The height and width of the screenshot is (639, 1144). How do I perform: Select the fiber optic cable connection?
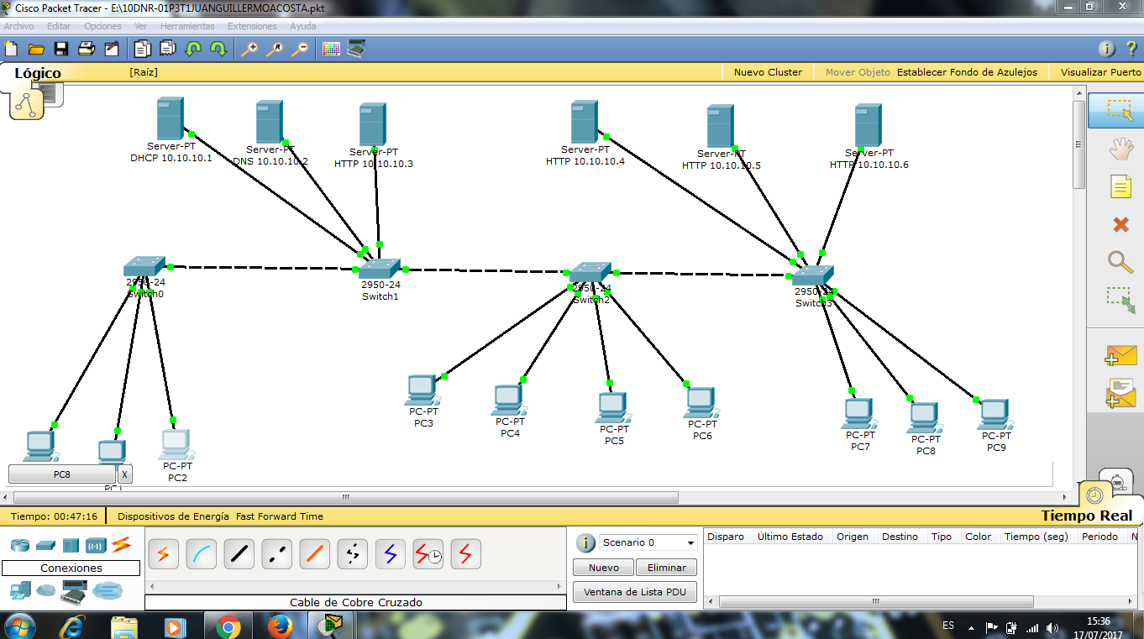tap(314, 553)
